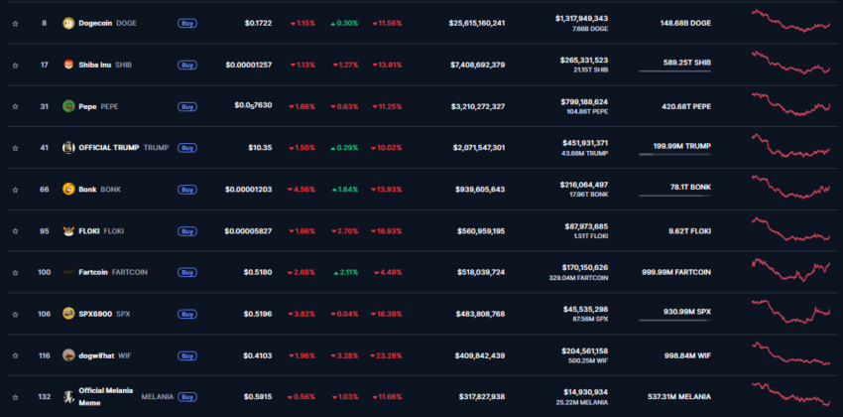Click the dogwifhat coin logo icon
This screenshot has width=843, height=417.
coord(68,354)
